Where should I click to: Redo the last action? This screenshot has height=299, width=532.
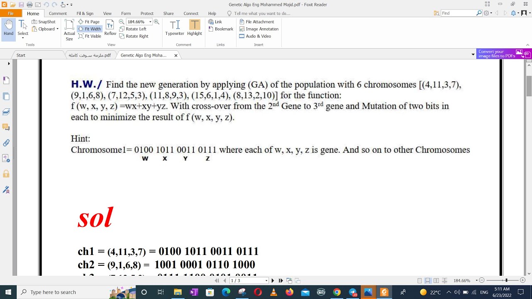click(x=54, y=5)
